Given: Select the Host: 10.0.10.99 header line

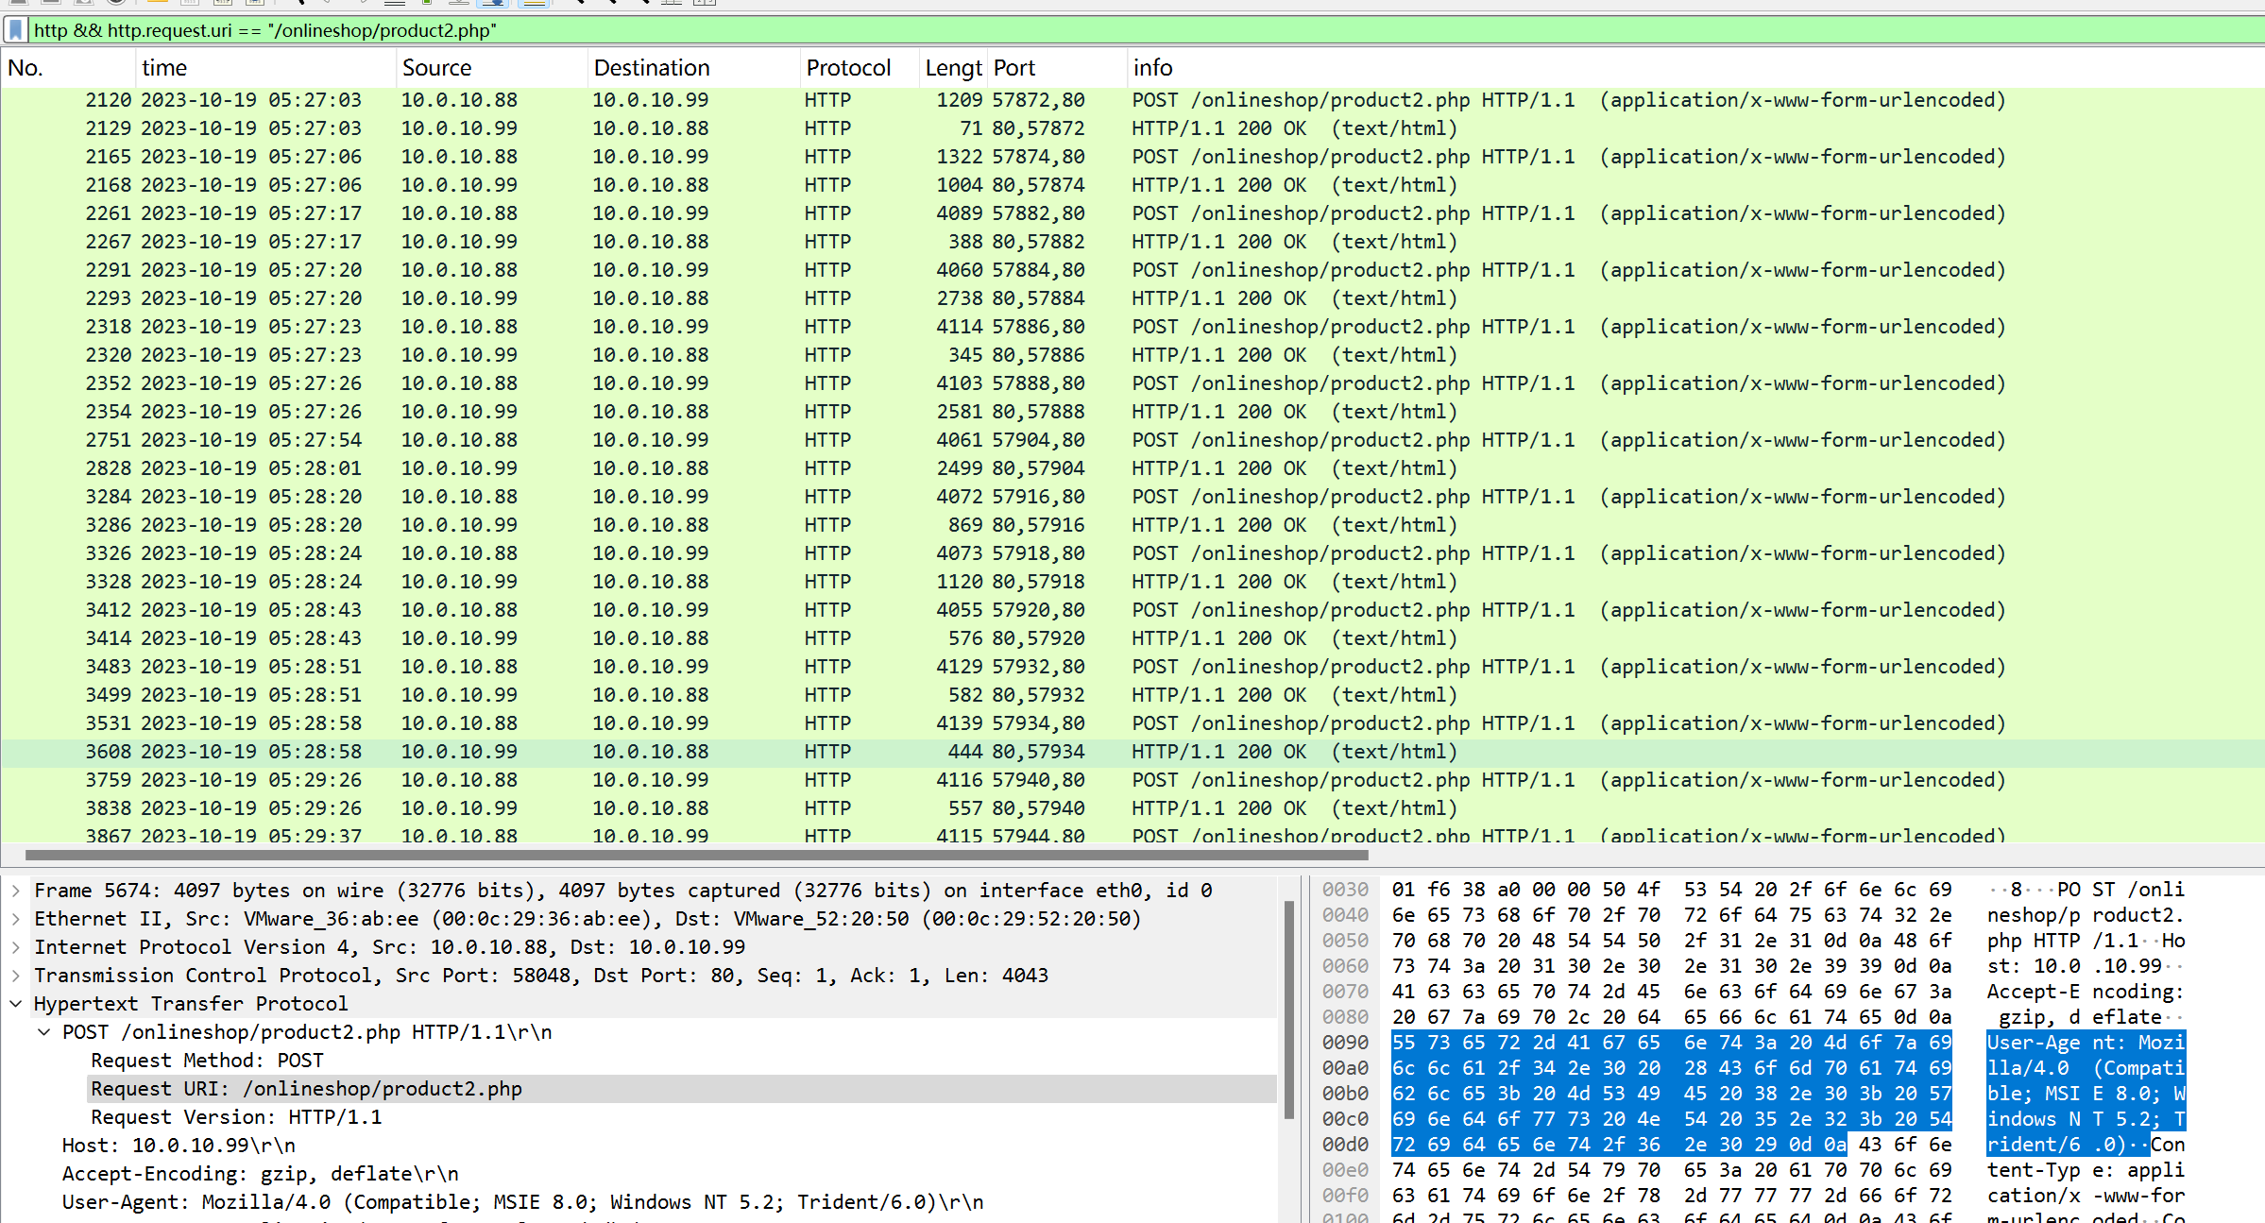Looking at the screenshot, I should click(179, 1146).
